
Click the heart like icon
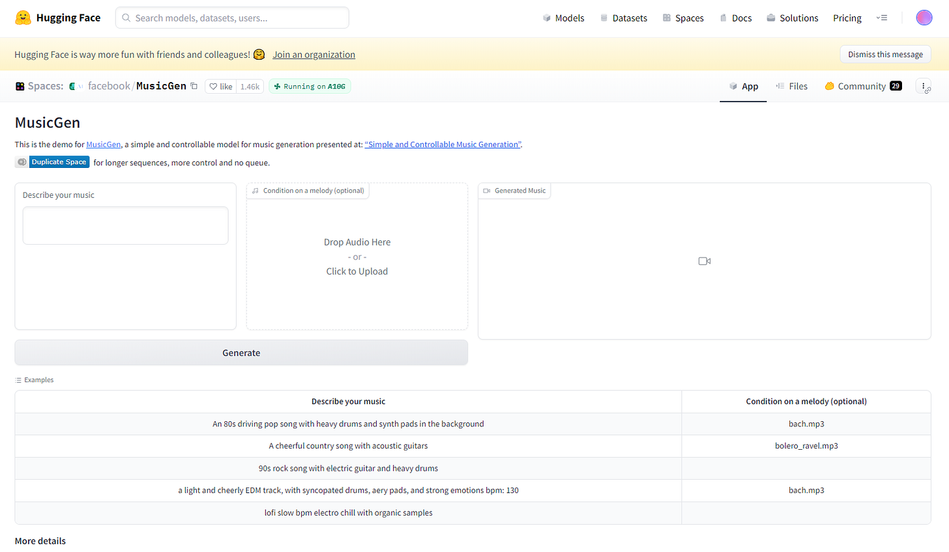(x=213, y=87)
